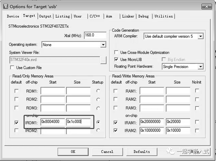216x161 pixels.
Task: Go to the Linker tab
Action: pyautogui.click(x=128, y=16)
